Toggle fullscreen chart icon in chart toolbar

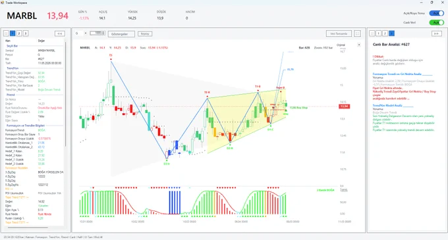click(357, 34)
